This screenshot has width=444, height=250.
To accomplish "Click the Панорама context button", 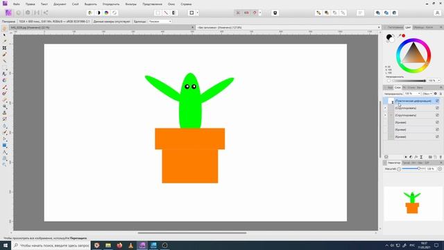I will click(x=8, y=22).
